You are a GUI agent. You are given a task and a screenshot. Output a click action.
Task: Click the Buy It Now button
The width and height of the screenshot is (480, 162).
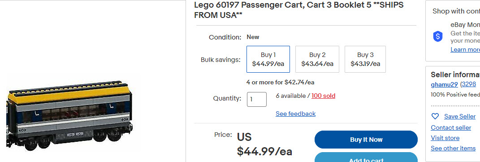[366, 140]
